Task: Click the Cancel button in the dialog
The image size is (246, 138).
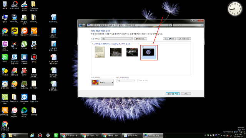Action: (186, 94)
